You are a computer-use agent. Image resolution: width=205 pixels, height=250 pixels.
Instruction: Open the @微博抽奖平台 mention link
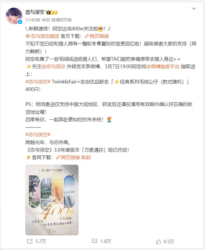tap(163, 67)
